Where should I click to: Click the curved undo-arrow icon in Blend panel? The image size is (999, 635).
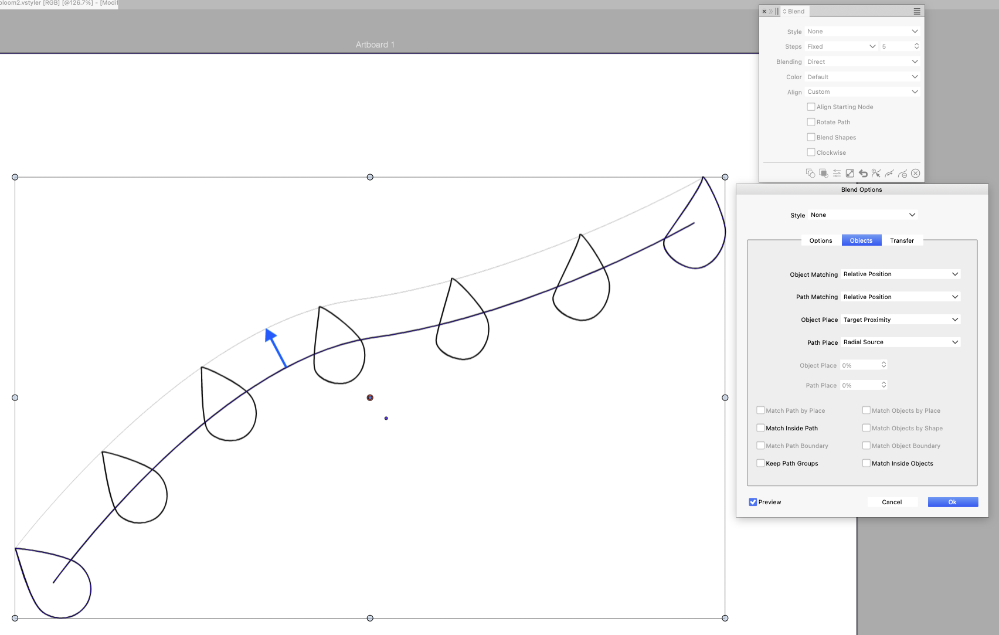tap(863, 174)
